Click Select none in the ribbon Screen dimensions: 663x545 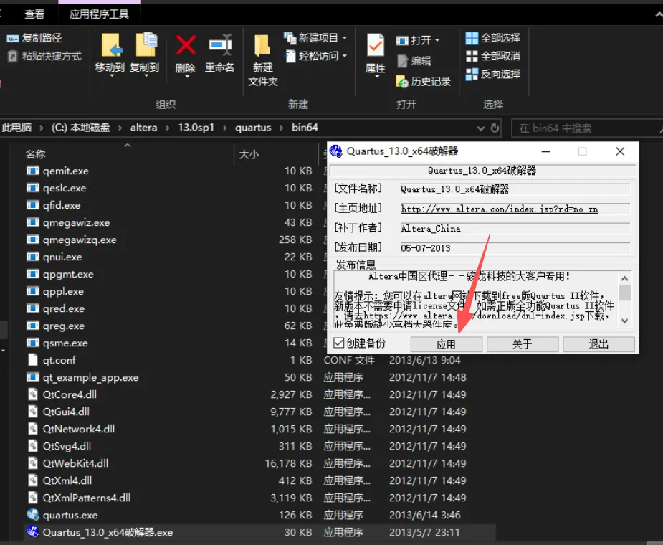493,56
